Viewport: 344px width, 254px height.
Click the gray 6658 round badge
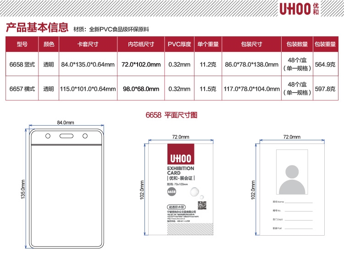(x=172, y=192)
